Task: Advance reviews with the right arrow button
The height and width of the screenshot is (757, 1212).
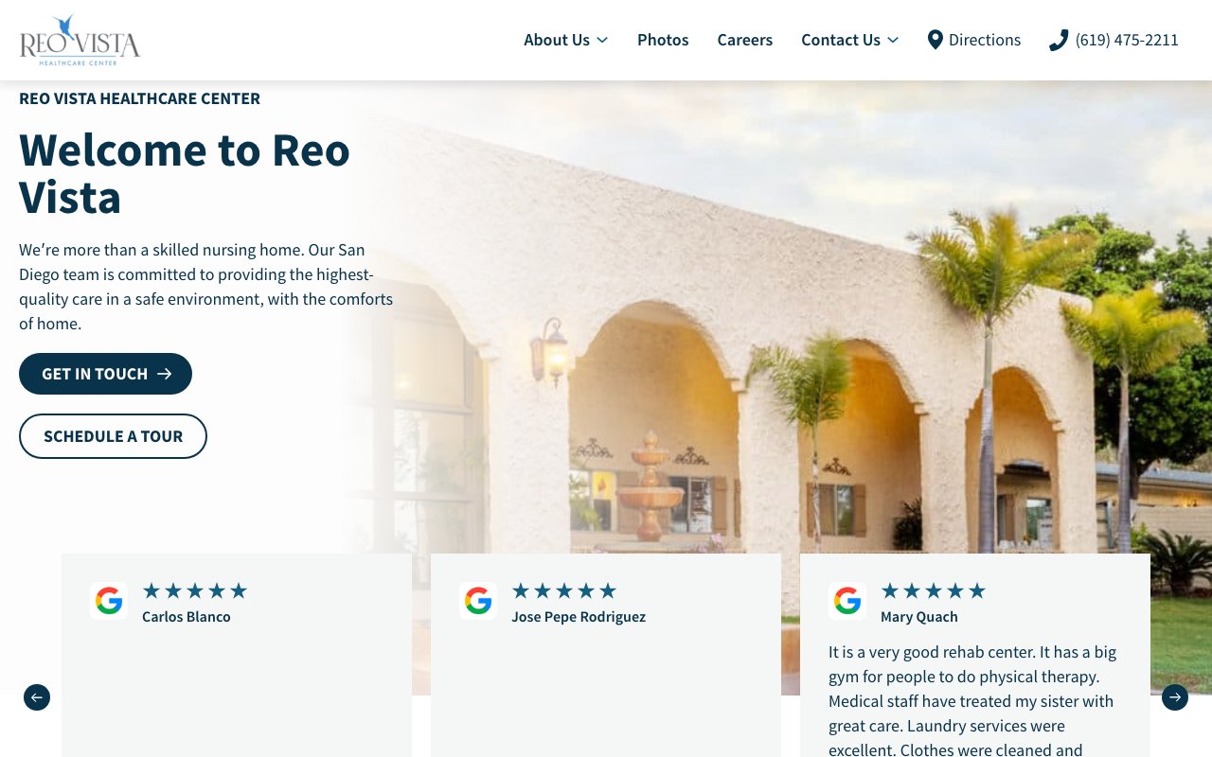Action: click(1175, 697)
